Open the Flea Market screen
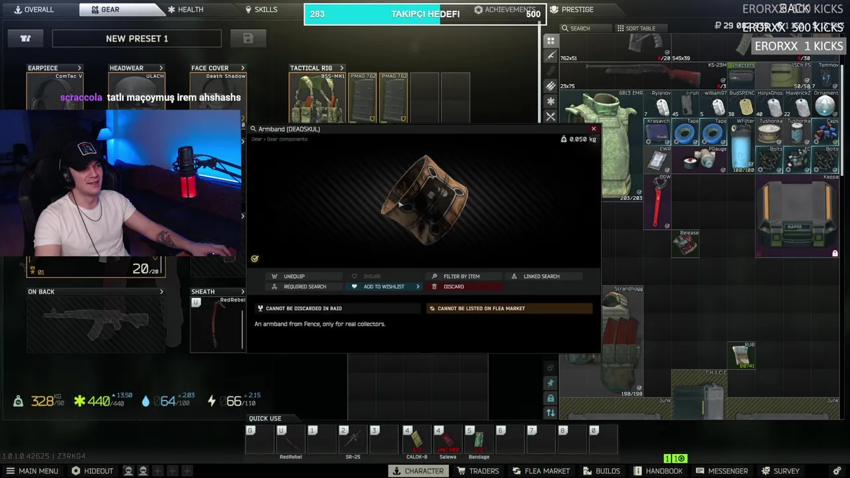Image resolution: width=850 pixels, height=478 pixels. pyautogui.click(x=541, y=471)
